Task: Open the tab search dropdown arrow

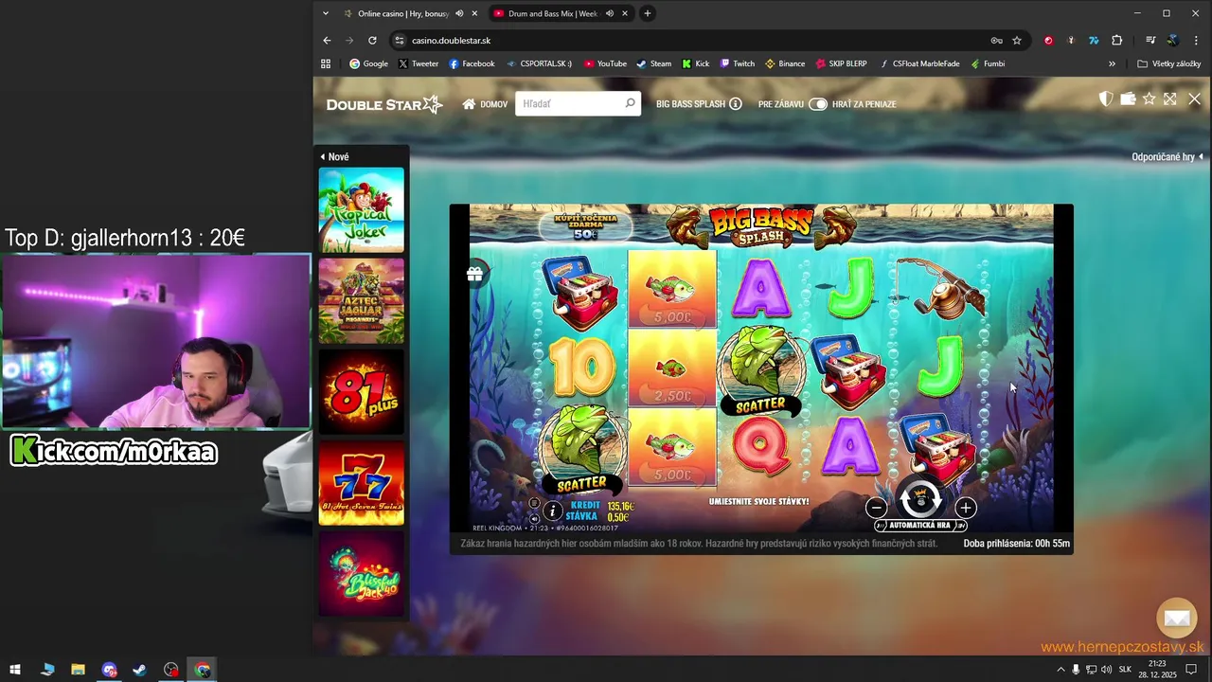Action: coord(326,13)
